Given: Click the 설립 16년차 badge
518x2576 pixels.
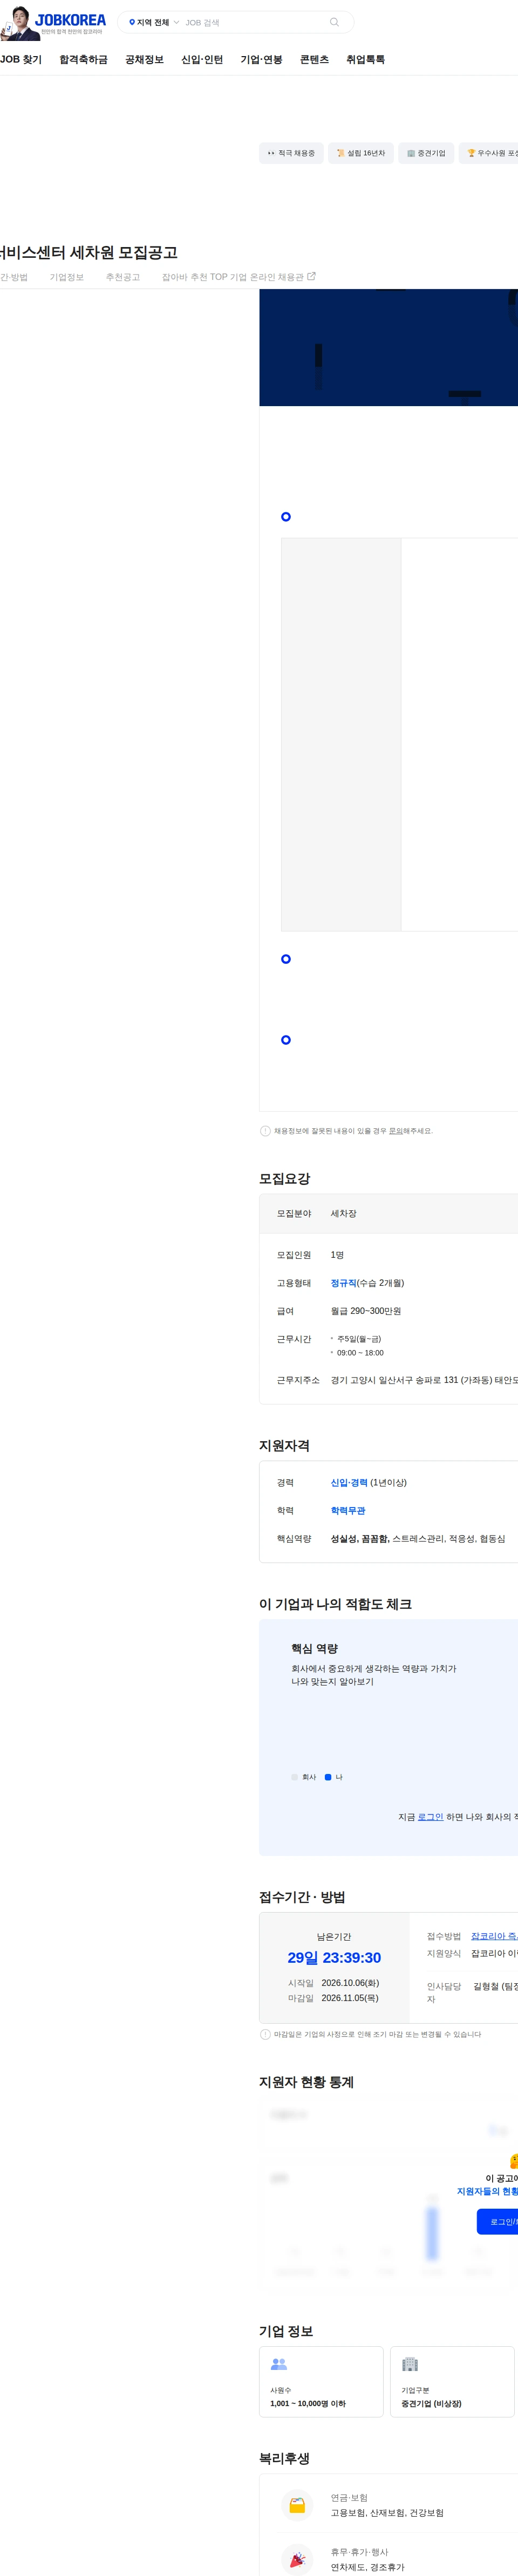Looking at the screenshot, I should [x=360, y=153].
